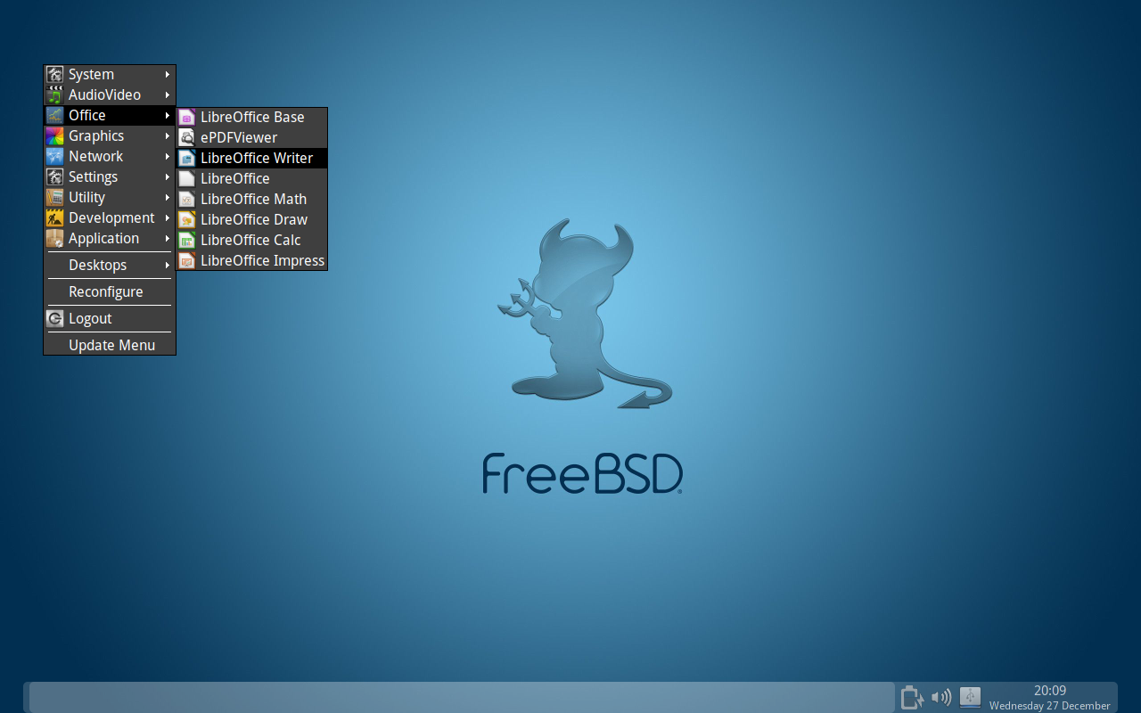This screenshot has width=1141, height=713.
Task: Click the volume speaker icon in tray
Action: (940, 697)
